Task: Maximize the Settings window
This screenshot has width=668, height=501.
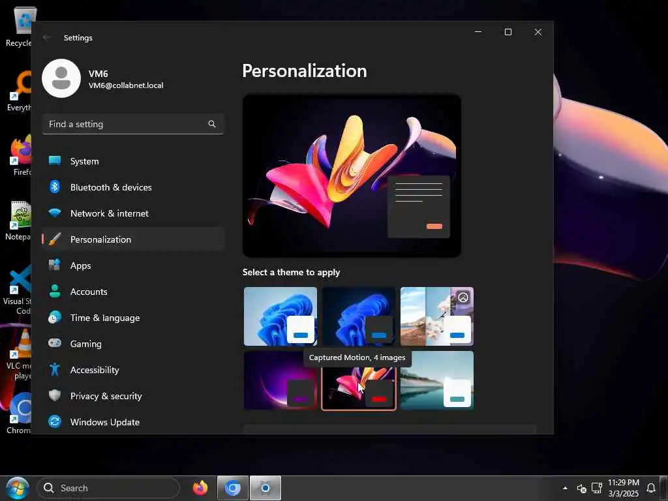Action: [x=508, y=32]
